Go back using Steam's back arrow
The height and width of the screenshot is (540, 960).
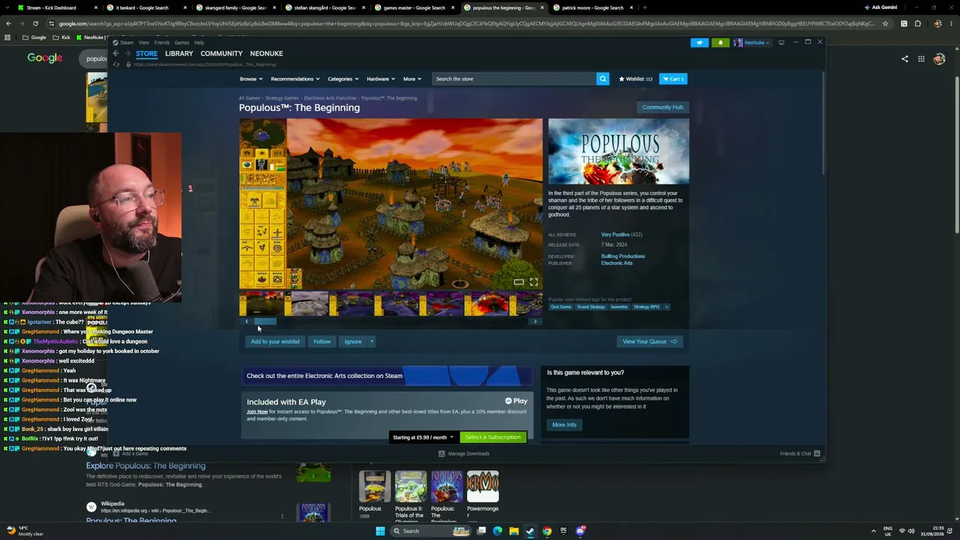[x=115, y=54]
